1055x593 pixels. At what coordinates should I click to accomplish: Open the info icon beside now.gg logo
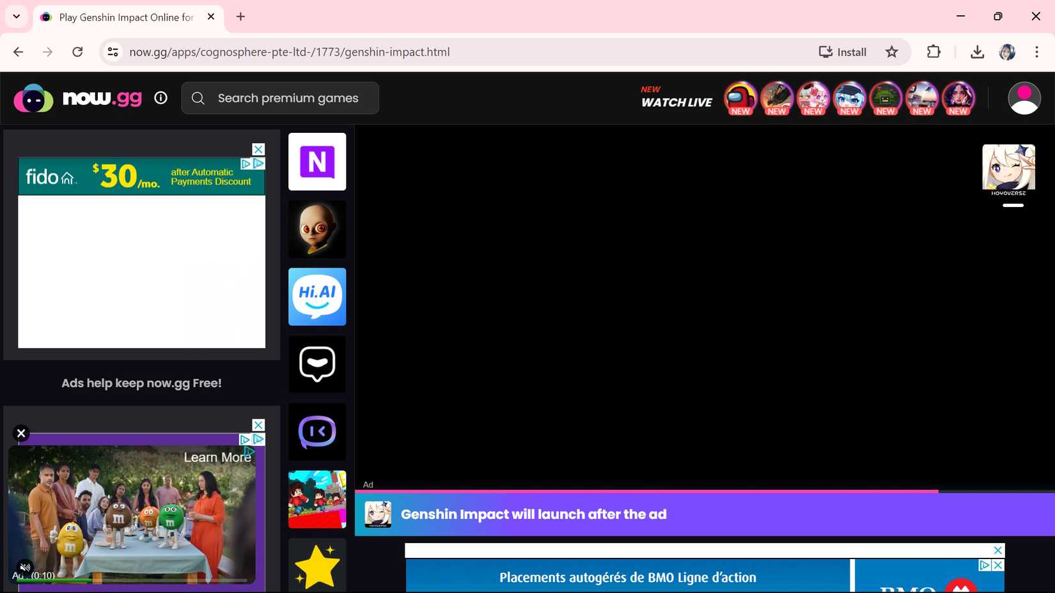(160, 98)
